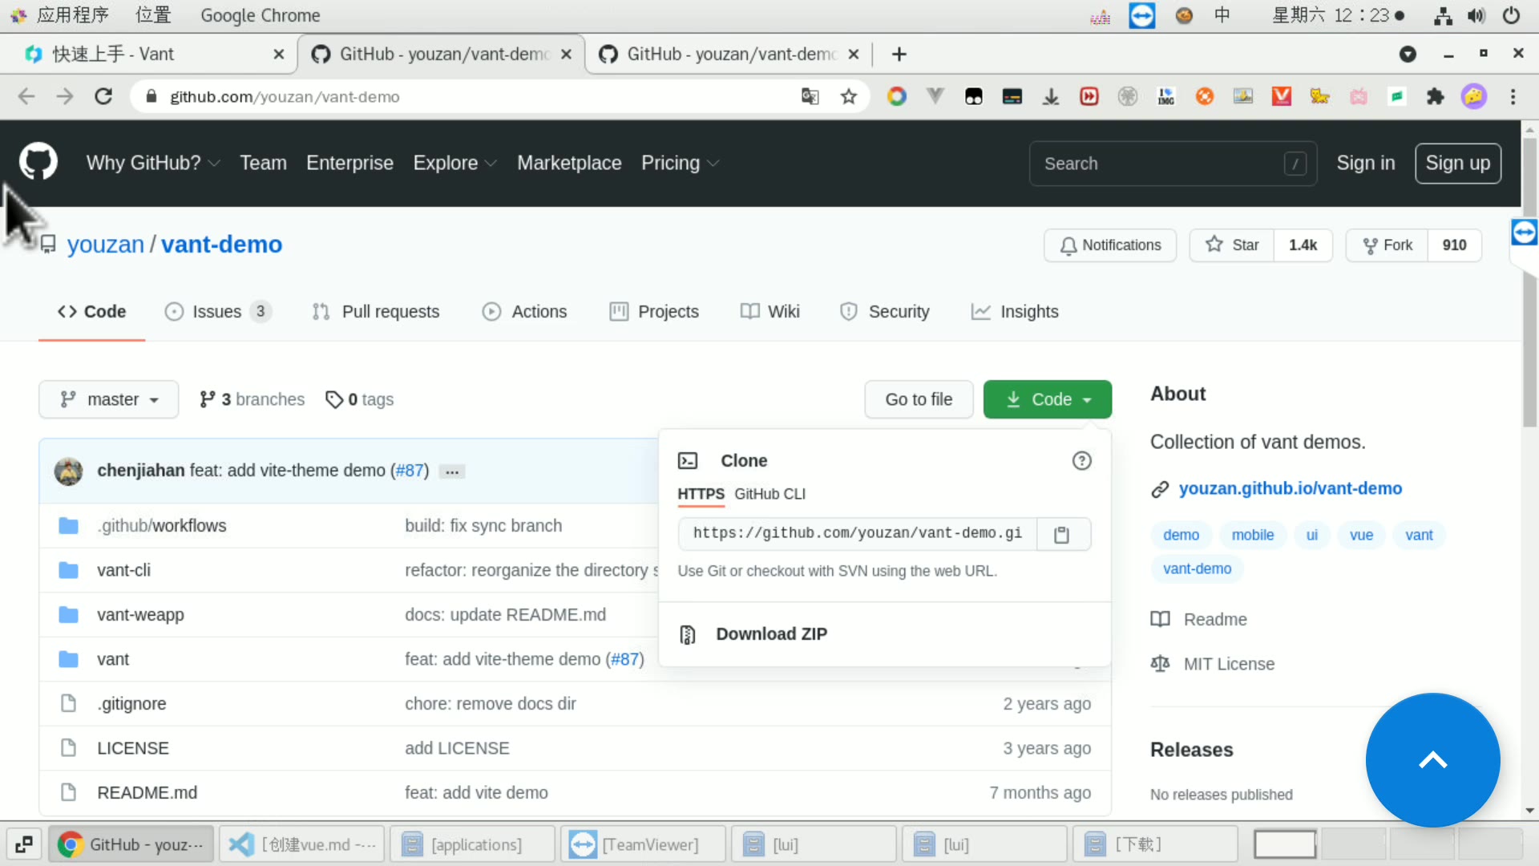
Task: Open the Issues tab
Action: pyautogui.click(x=218, y=312)
